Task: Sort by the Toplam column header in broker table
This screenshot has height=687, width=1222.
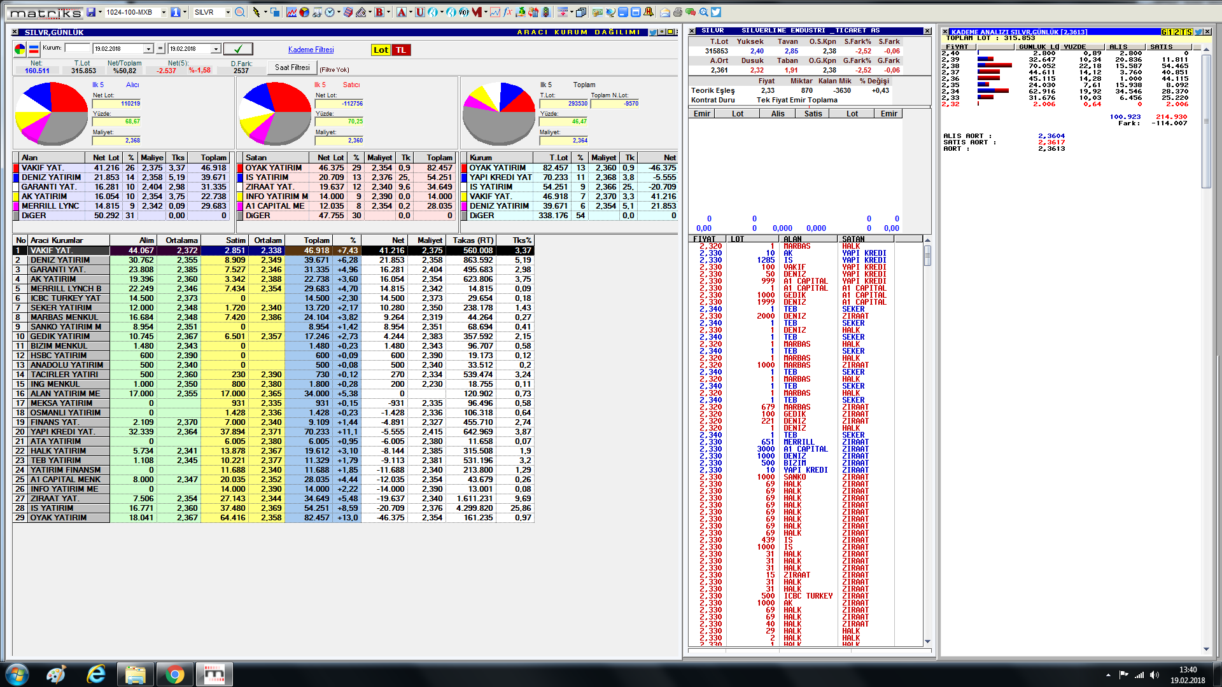Action: point(308,240)
